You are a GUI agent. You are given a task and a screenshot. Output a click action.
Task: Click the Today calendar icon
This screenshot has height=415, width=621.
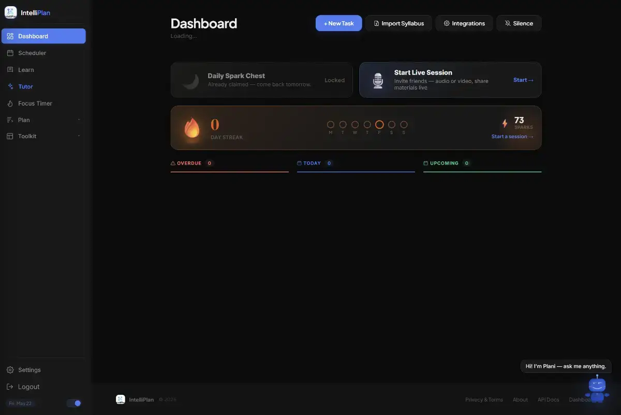click(299, 163)
